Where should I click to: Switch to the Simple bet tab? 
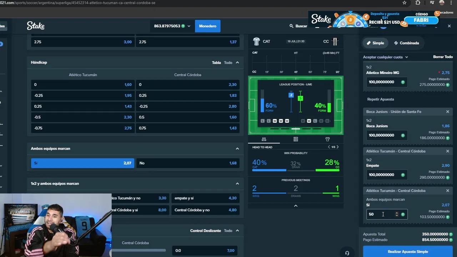[375, 43]
